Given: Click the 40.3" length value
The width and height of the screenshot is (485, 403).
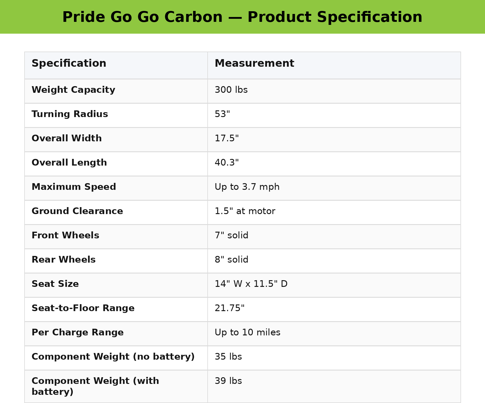Looking at the screenshot, I should (227, 163).
